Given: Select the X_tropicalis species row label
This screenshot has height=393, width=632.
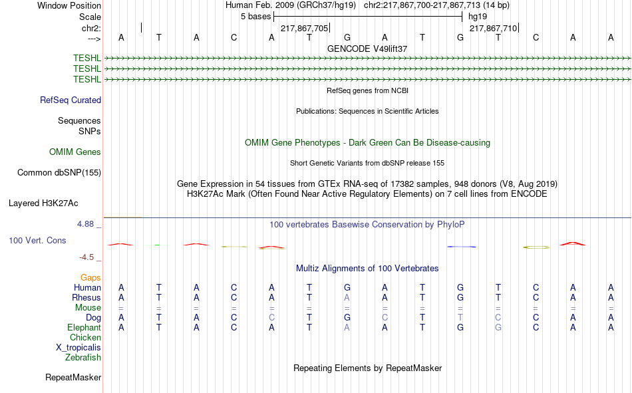Looking at the screenshot, I should [x=79, y=348].
